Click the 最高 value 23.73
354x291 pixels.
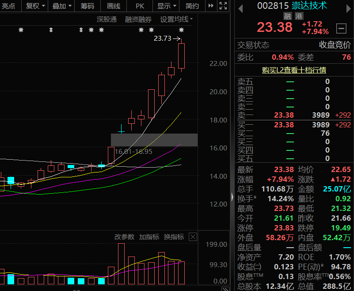pos(284,208)
